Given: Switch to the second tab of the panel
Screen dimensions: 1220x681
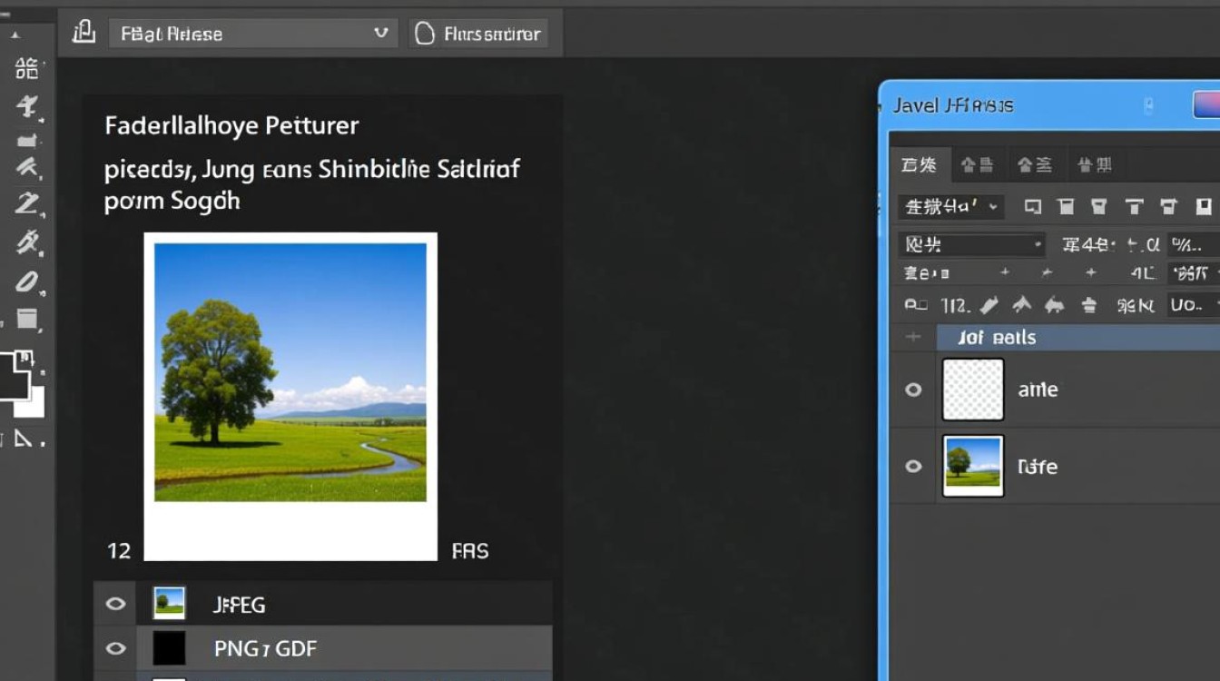Looking at the screenshot, I should (979, 164).
